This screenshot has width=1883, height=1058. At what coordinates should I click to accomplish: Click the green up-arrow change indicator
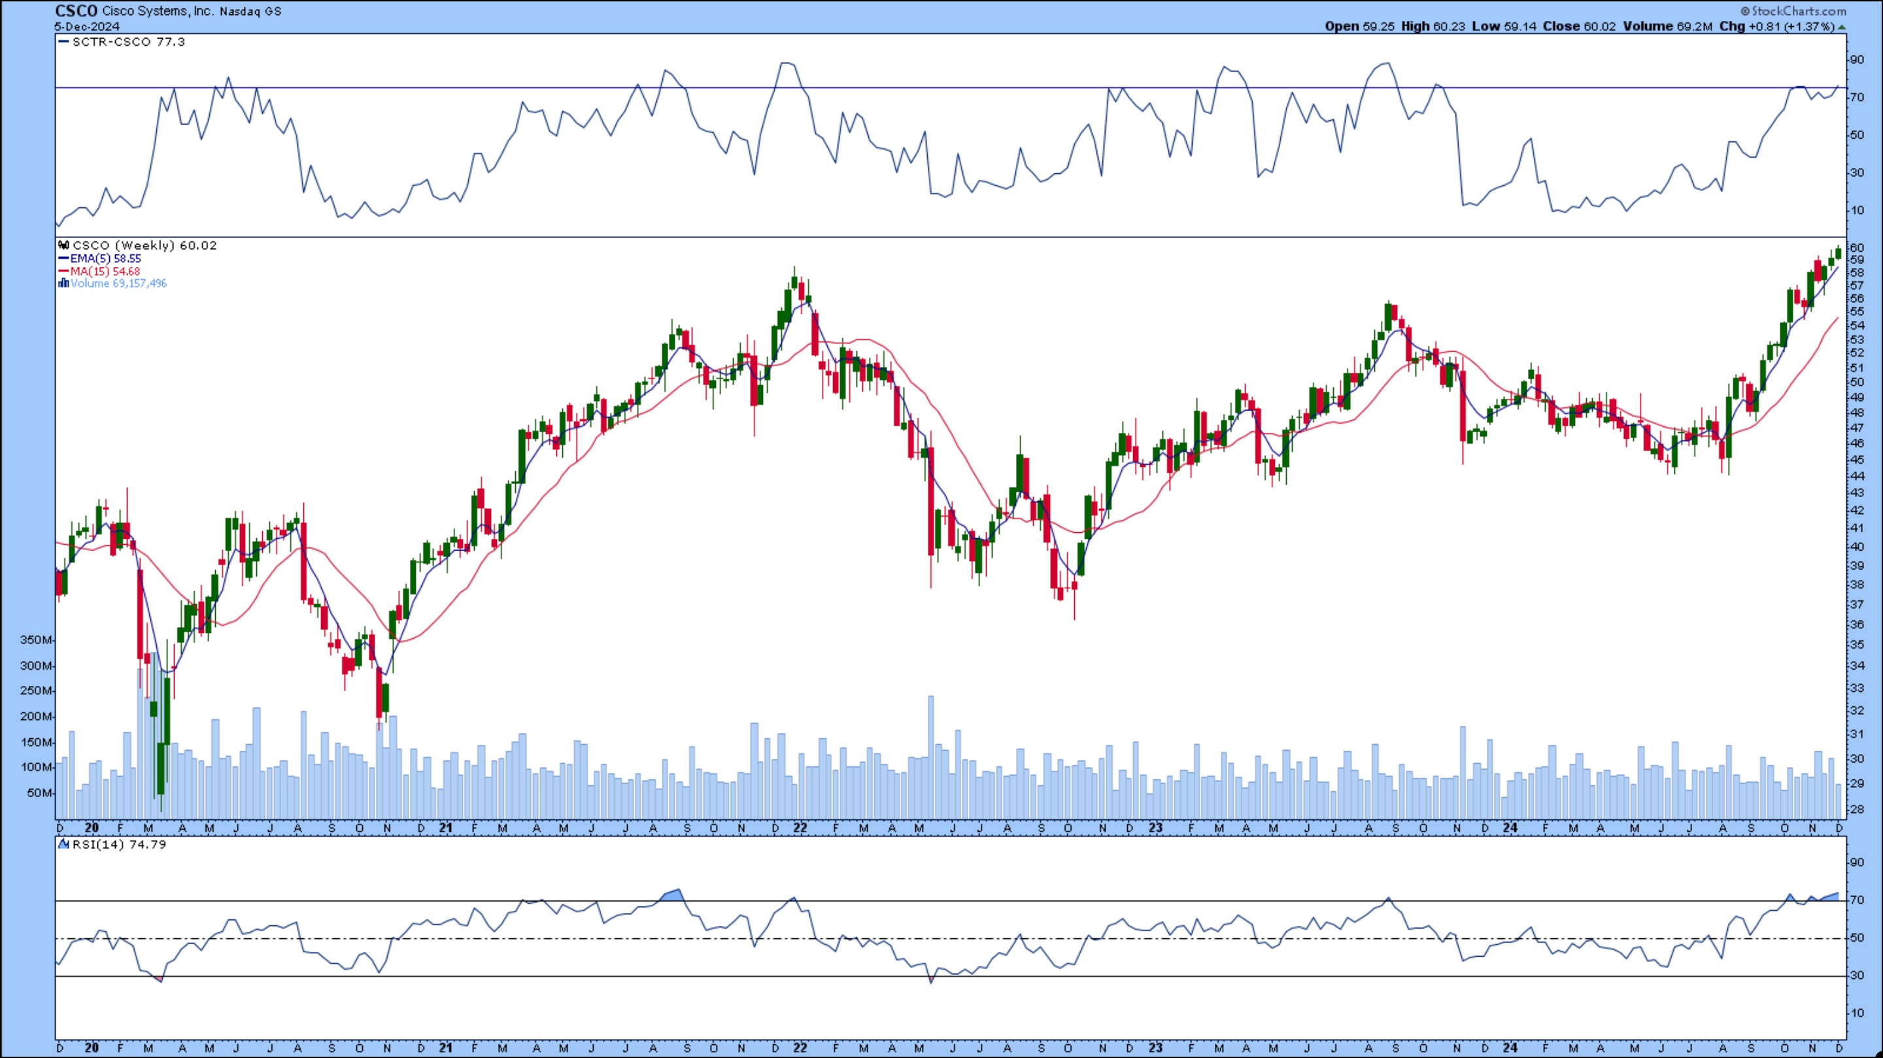coord(1841,27)
